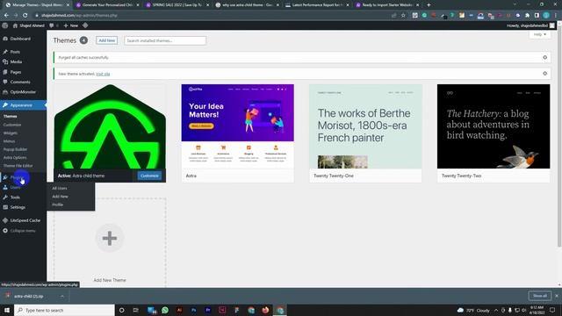Select the Astra child theme thumbnail
This screenshot has width=562, height=316.
coord(110,126)
